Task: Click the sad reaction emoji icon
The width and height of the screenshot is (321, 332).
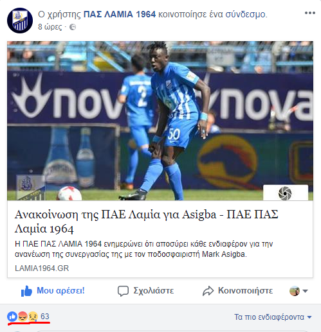Action: (x=33, y=317)
